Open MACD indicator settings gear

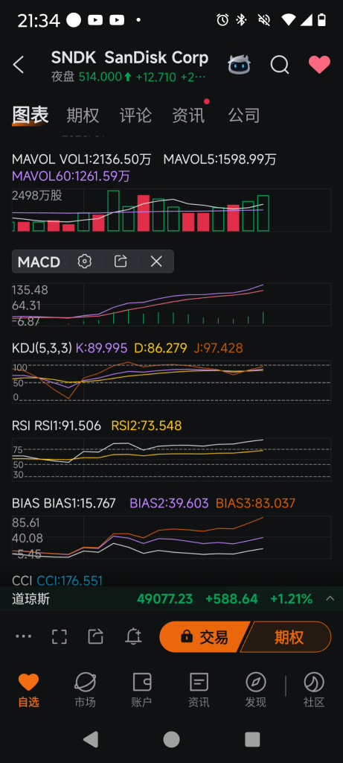click(x=85, y=262)
